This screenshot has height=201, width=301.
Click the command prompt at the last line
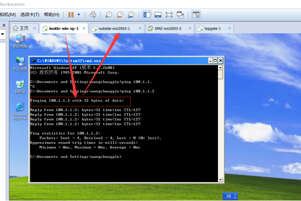pos(76,157)
